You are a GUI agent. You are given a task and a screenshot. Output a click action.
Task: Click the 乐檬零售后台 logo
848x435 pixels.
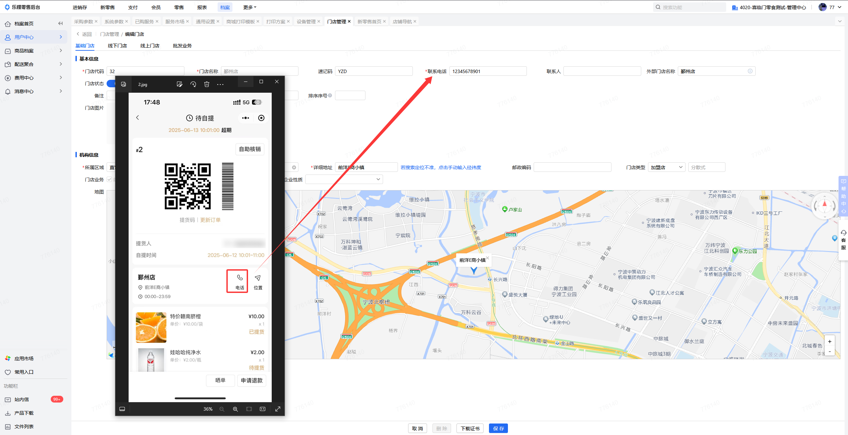[x=22, y=7]
